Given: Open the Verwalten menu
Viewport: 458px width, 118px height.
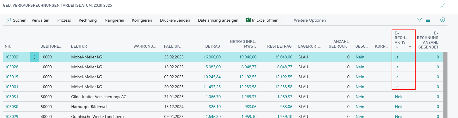Looking at the screenshot, I should (40, 20).
